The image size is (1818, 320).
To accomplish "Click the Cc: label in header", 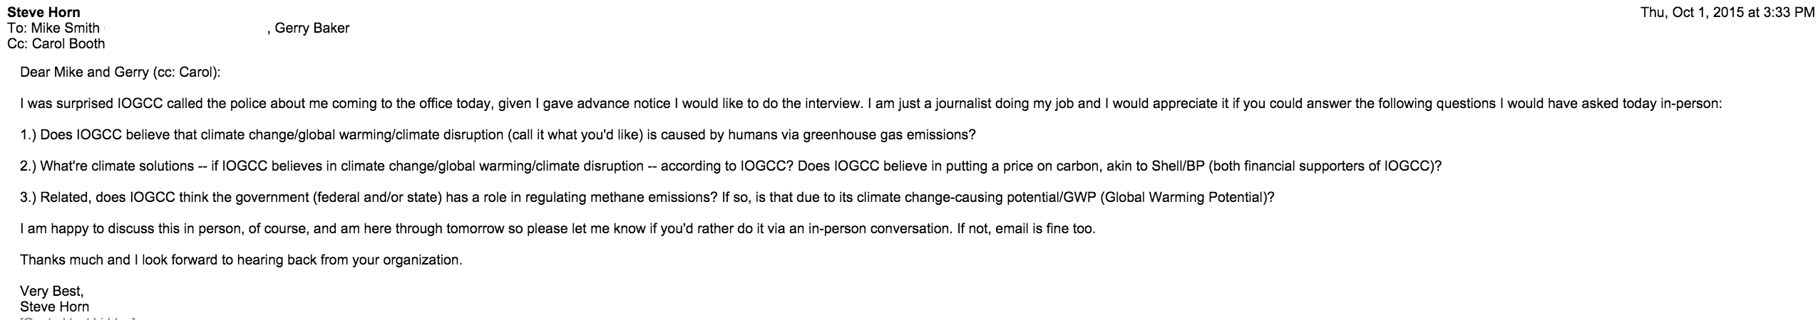I will pos(17,43).
